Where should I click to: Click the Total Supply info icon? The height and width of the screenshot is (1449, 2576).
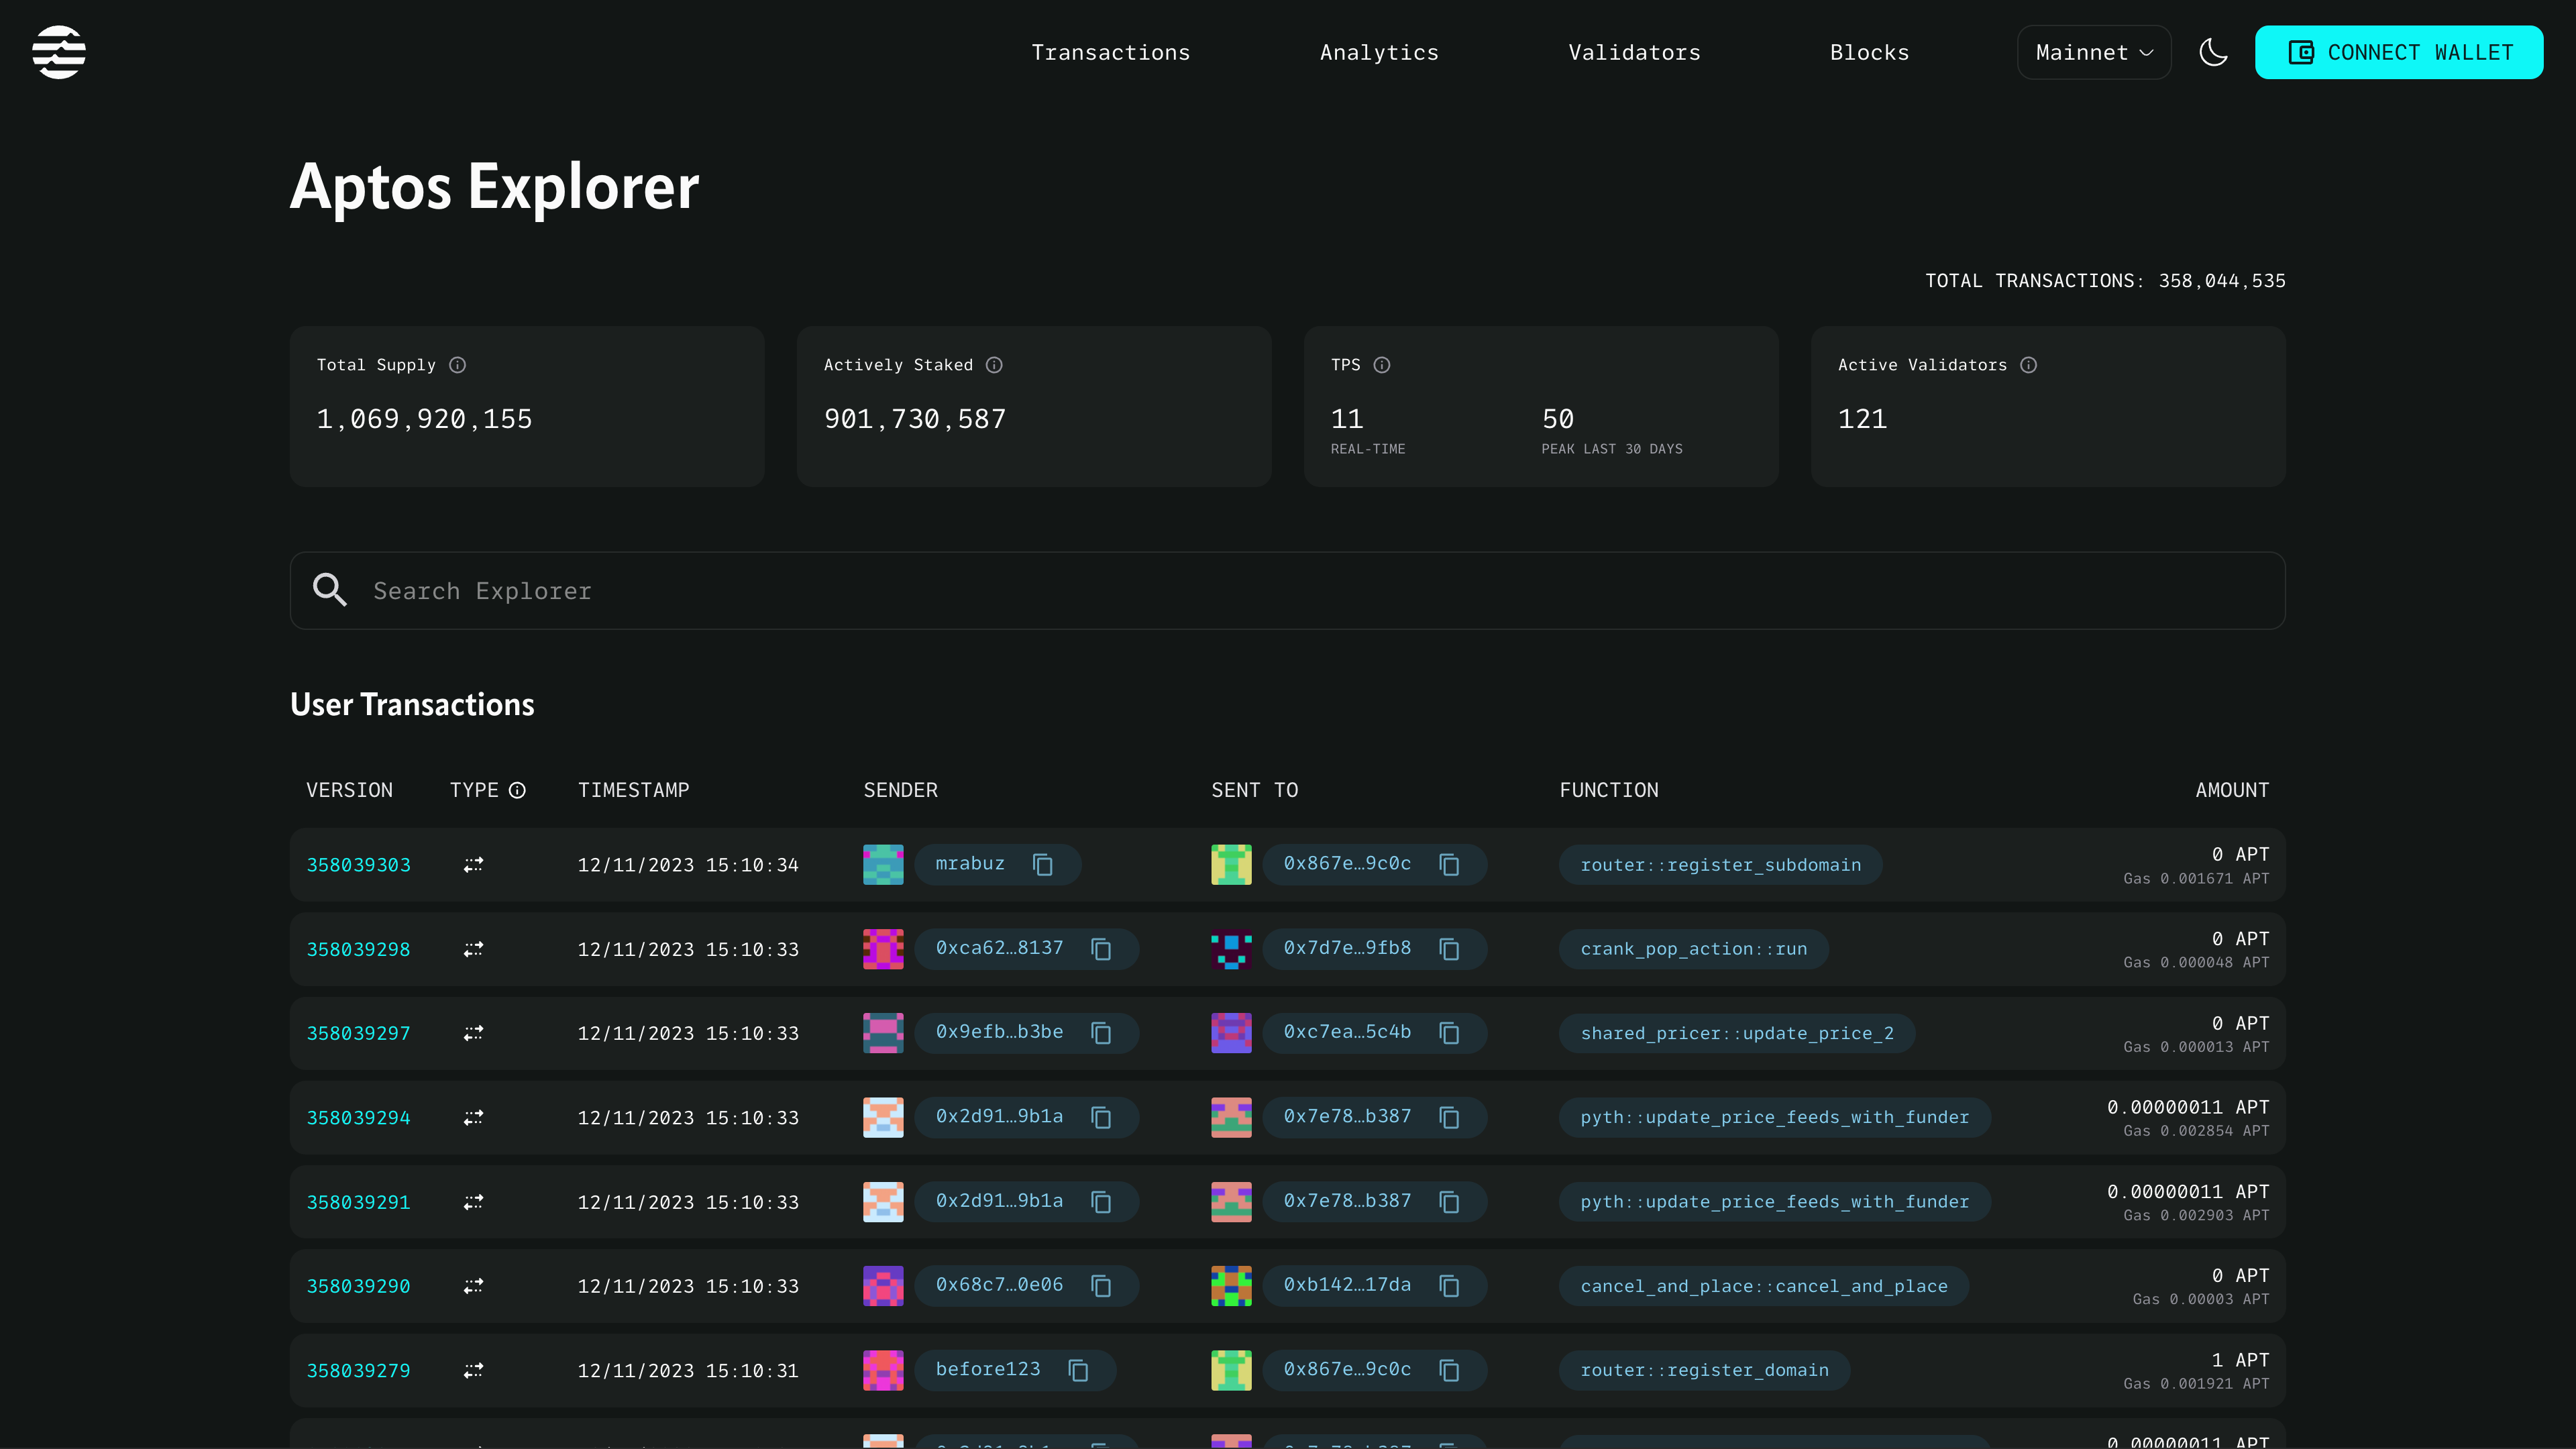click(457, 365)
